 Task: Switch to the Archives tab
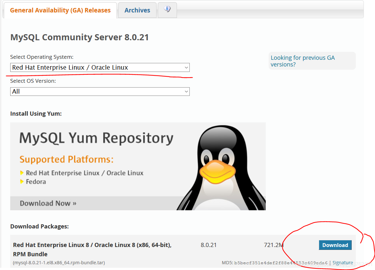tap(137, 10)
